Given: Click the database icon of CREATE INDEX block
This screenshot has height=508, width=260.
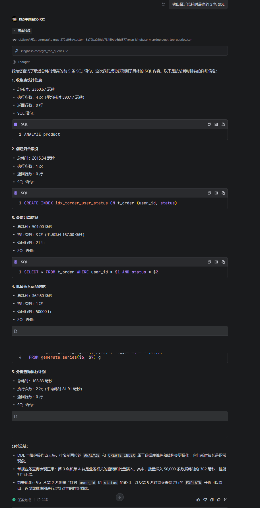Looking at the screenshot, I should (x=16, y=193).
